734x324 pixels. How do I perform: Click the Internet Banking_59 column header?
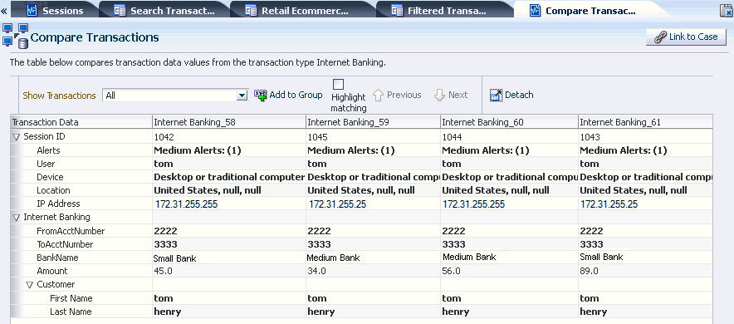(x=373, y=122)
